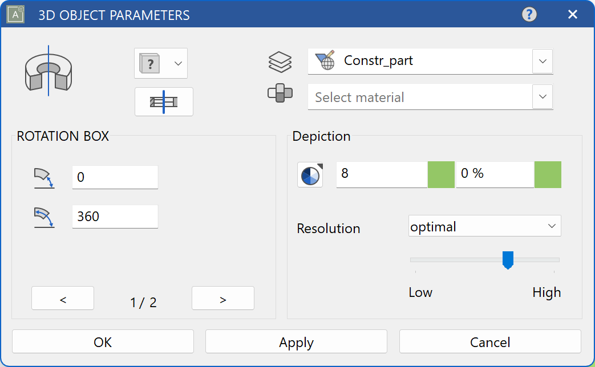This screenshot has height=367, width=595.
Task: Click the next page arrow button
Action: pos(222,297)
